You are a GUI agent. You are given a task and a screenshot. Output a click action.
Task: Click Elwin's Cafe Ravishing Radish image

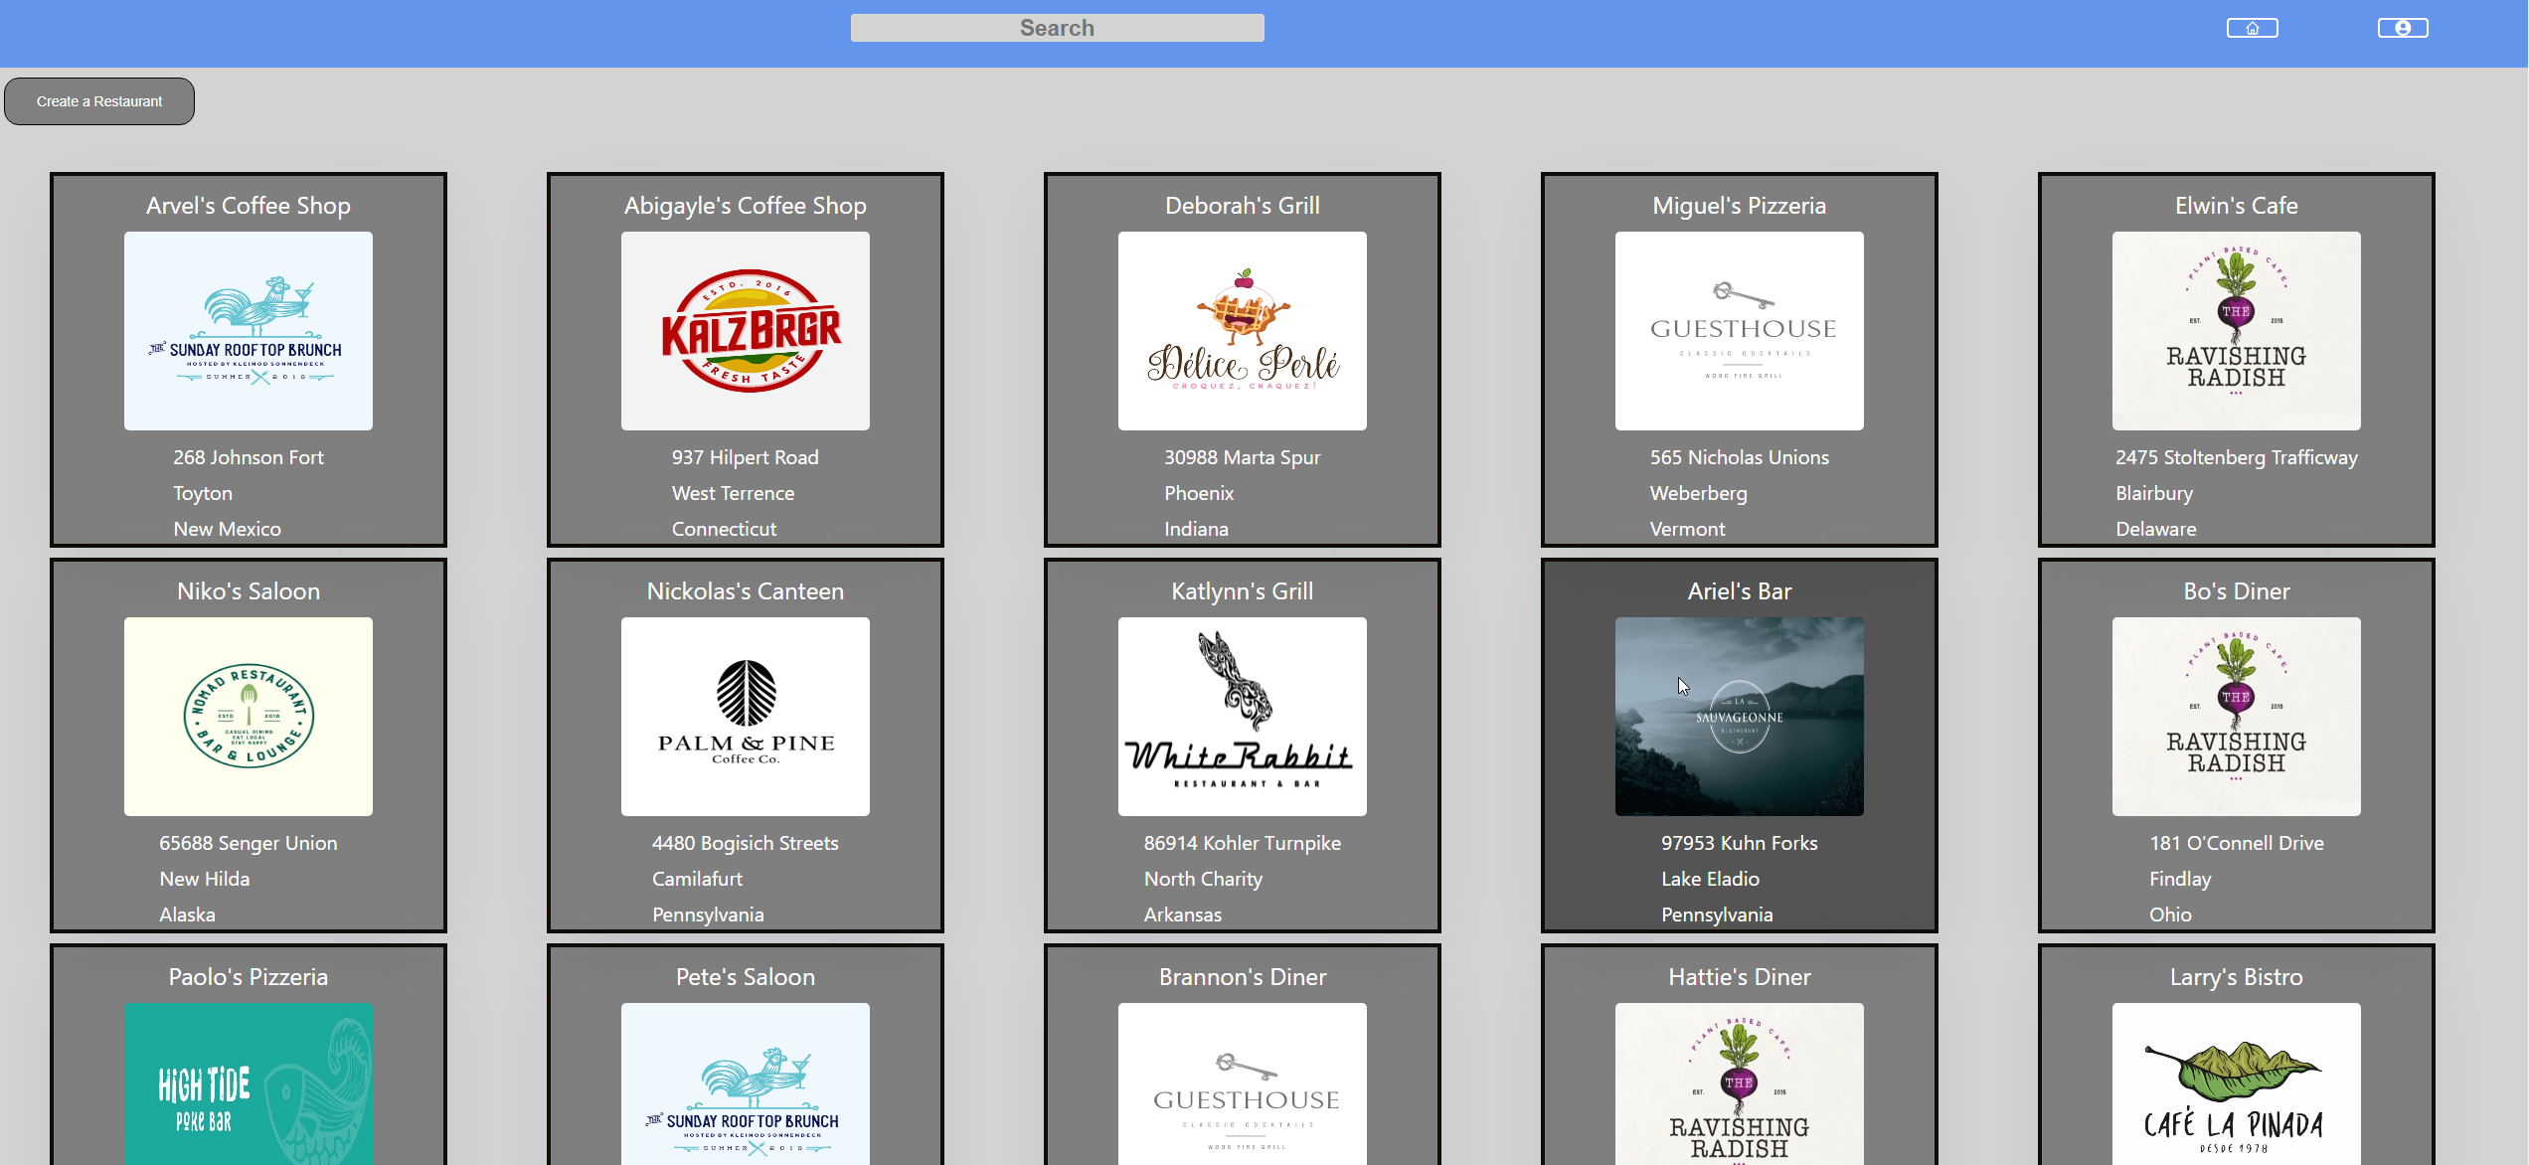(x=2237, y=331)
